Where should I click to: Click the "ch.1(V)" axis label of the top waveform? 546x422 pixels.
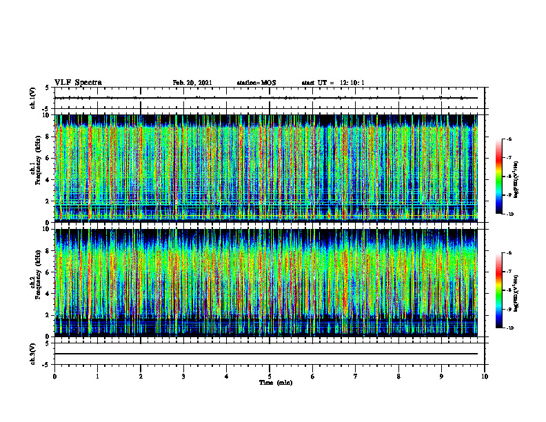[33, 98]
